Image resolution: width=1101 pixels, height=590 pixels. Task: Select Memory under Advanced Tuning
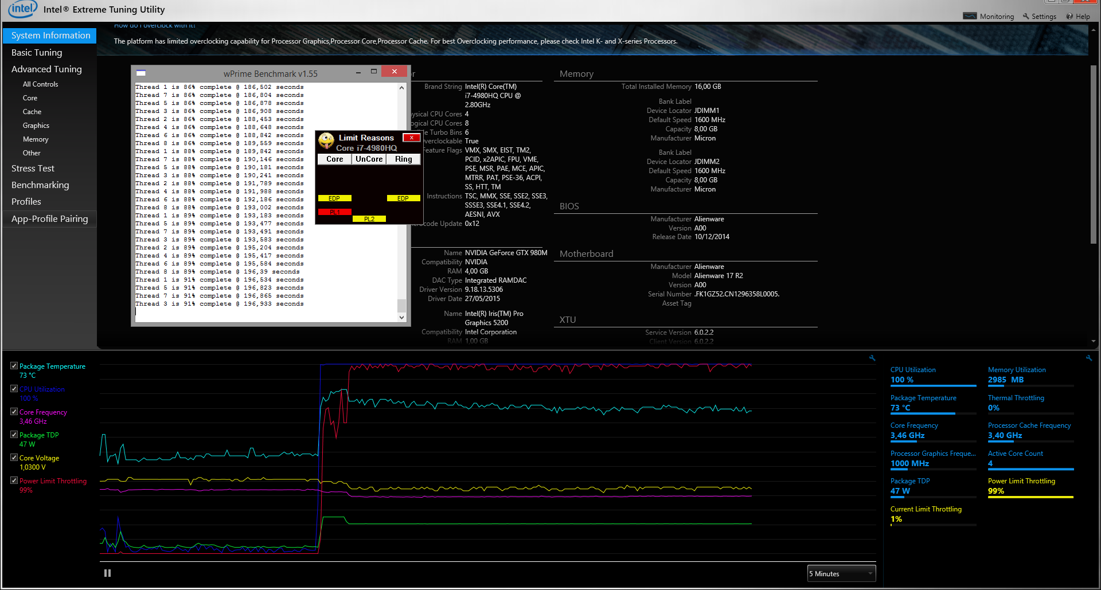click(x=36, y=139)
